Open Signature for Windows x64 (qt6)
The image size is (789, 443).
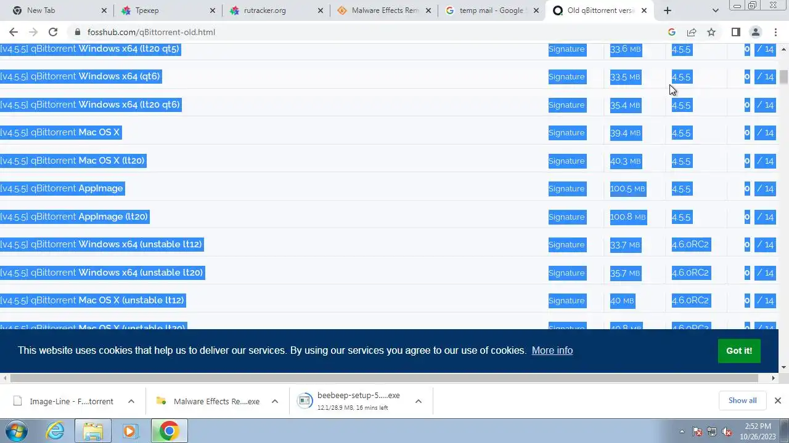[566, 77]
